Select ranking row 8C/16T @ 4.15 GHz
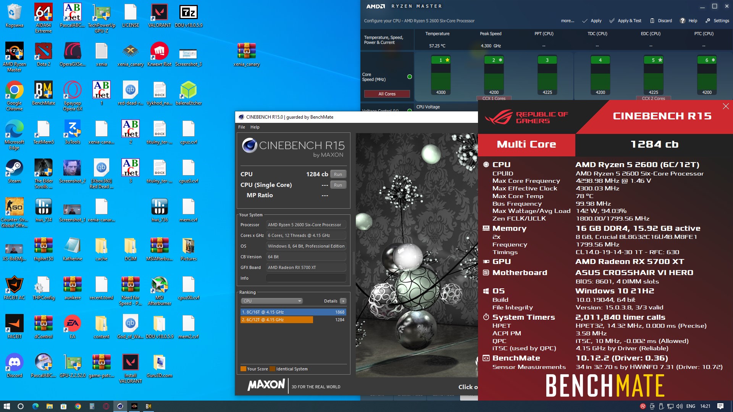 pyautogui.click(x=293, y=312)
